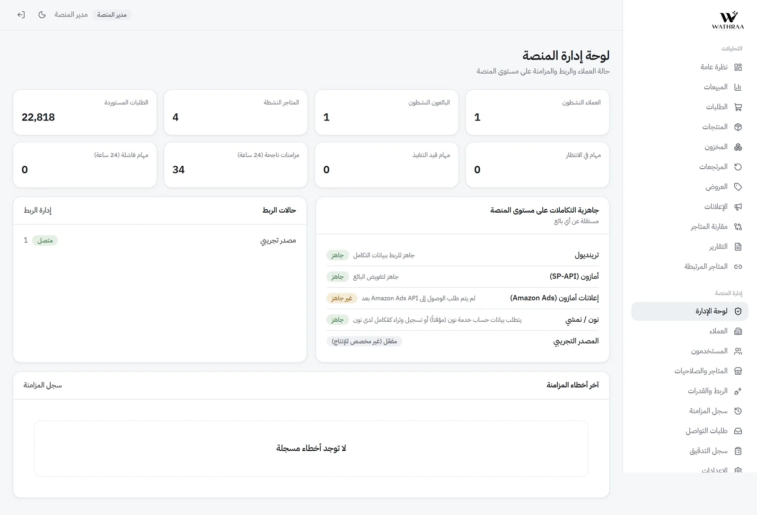Click the الإعلانات megaphone icon
This screenshot has width=757, height=515.
[x=738, y=206]
